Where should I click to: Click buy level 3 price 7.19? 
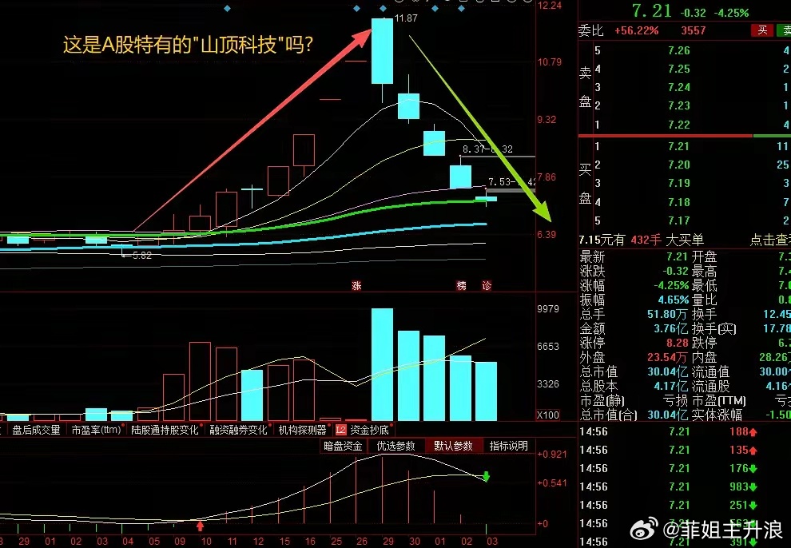tap(678, 183)
